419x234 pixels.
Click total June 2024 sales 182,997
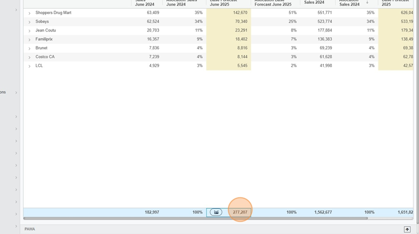(152, 212)
